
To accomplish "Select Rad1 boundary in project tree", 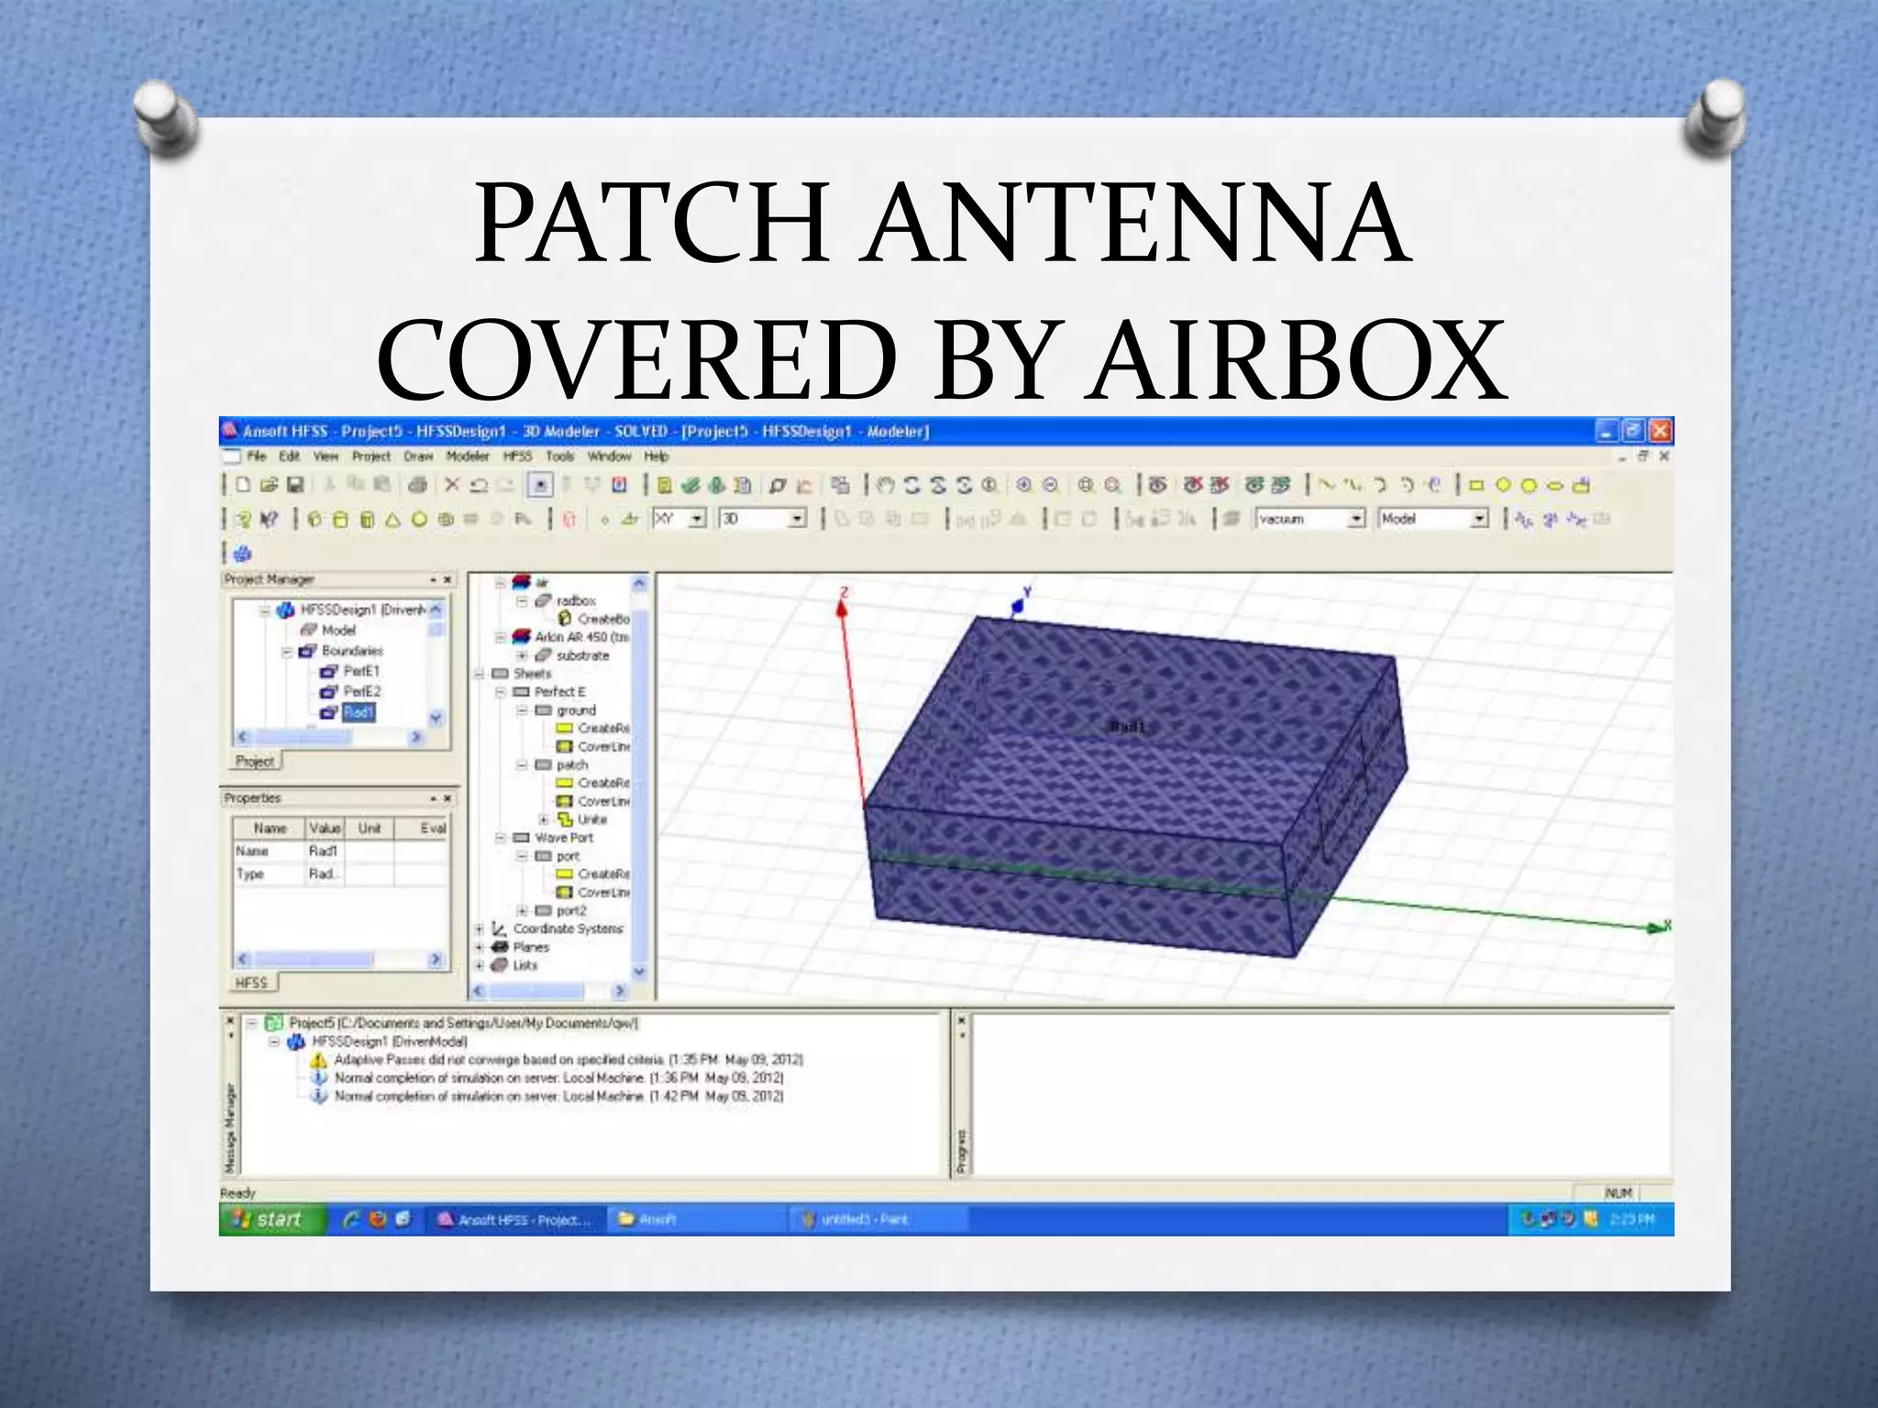I will click(x=359, y=712).
